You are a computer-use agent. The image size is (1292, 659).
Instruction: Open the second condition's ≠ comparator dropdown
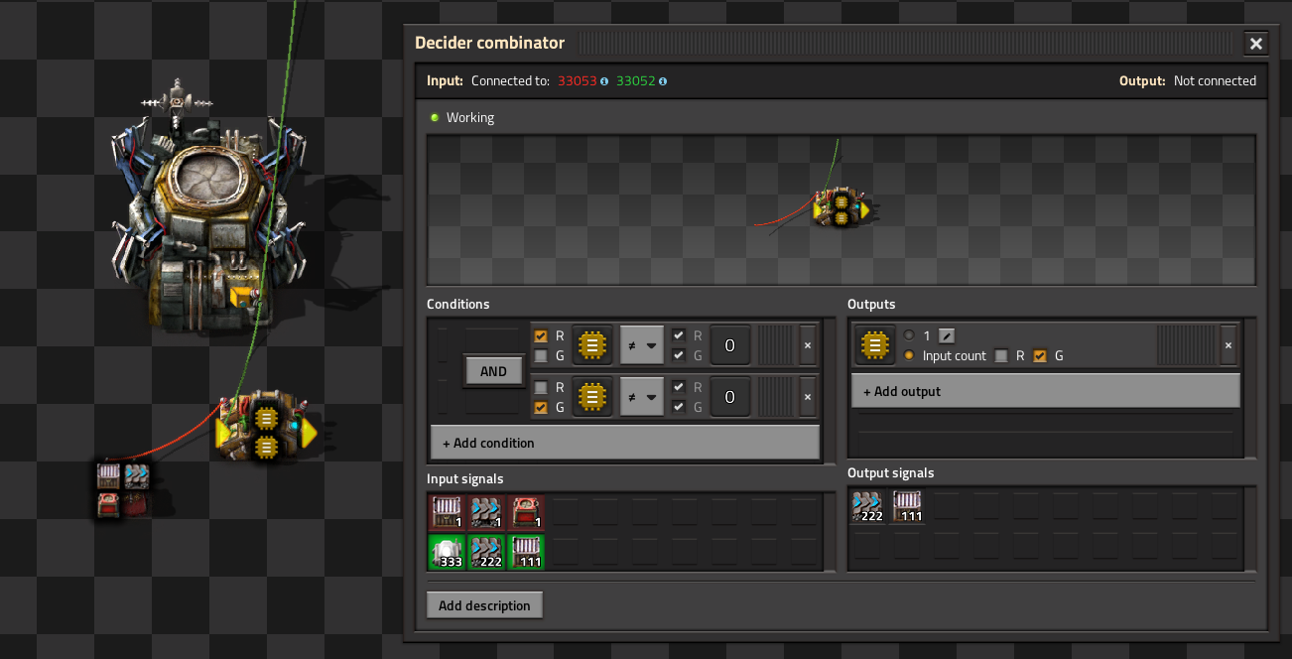pyautogui.click(x=642, y=396)
